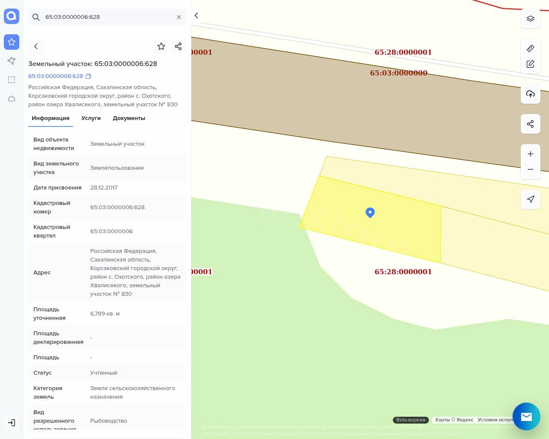This screenshot has width=549, height=439.
Task: Click the cadastral number search field
Action: tap(107, 17)
